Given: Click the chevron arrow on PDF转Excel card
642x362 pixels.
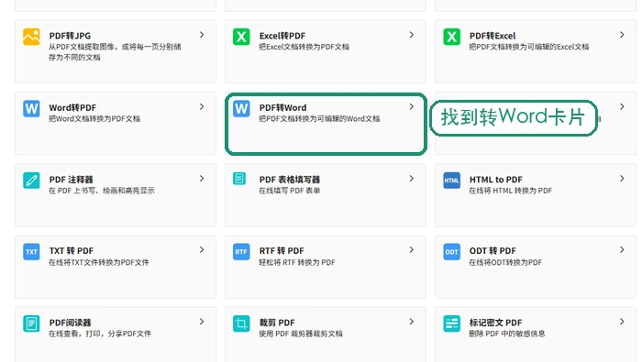Looking at the screenshot, I should [x=622, y=35].
